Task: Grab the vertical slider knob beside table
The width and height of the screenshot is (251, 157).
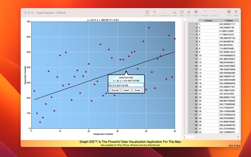Action: coord(184,20)
